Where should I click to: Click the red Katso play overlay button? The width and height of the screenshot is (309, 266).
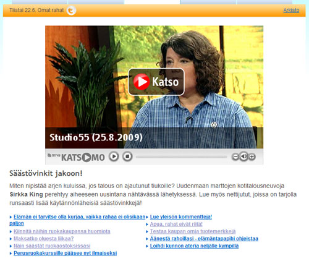(156, 82)
